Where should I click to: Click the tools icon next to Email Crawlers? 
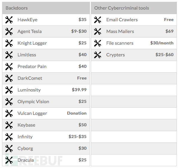98,20
